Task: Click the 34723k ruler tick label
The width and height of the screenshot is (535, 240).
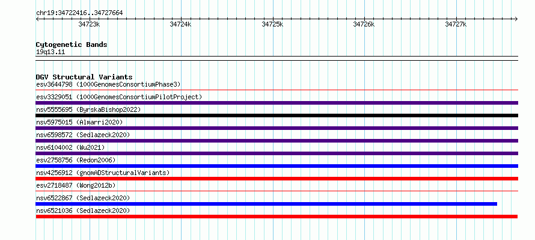Action: pyautogui.click(x=89, y=24)
